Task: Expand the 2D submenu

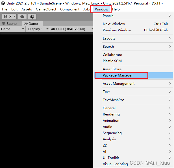Action: coord(134,145)
